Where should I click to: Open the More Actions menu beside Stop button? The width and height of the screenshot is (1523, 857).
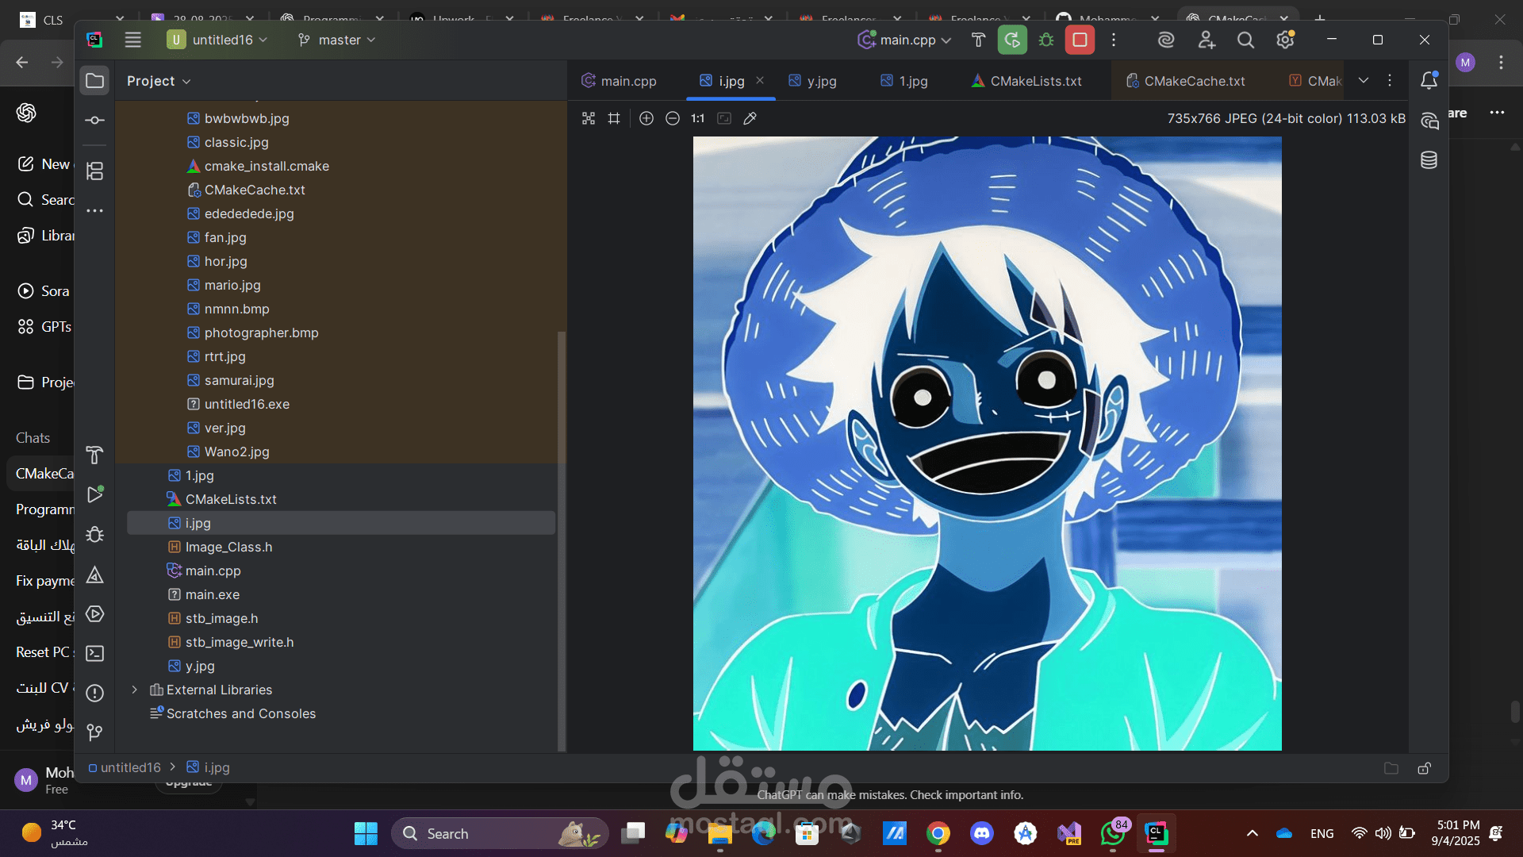click(1114, 40)
